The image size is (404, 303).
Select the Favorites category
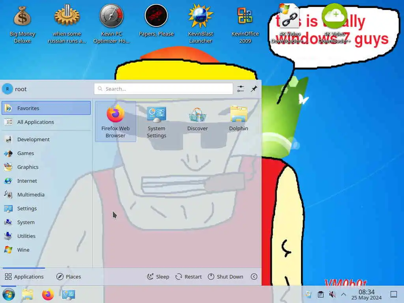click(46, 108)
